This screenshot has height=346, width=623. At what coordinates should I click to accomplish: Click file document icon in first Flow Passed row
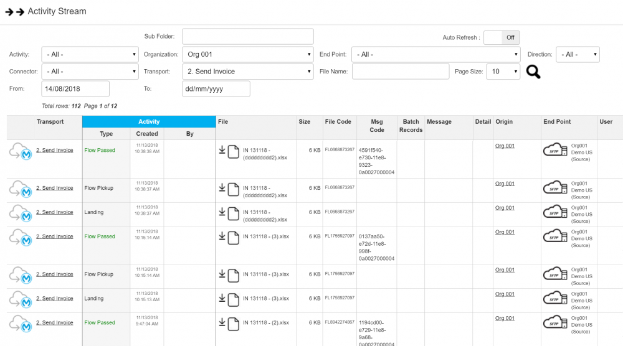233,152
